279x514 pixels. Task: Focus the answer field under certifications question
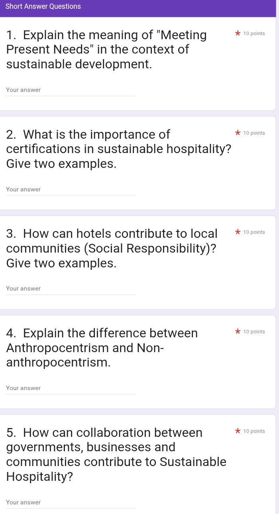pyautogui.click(x=70, y=189)
